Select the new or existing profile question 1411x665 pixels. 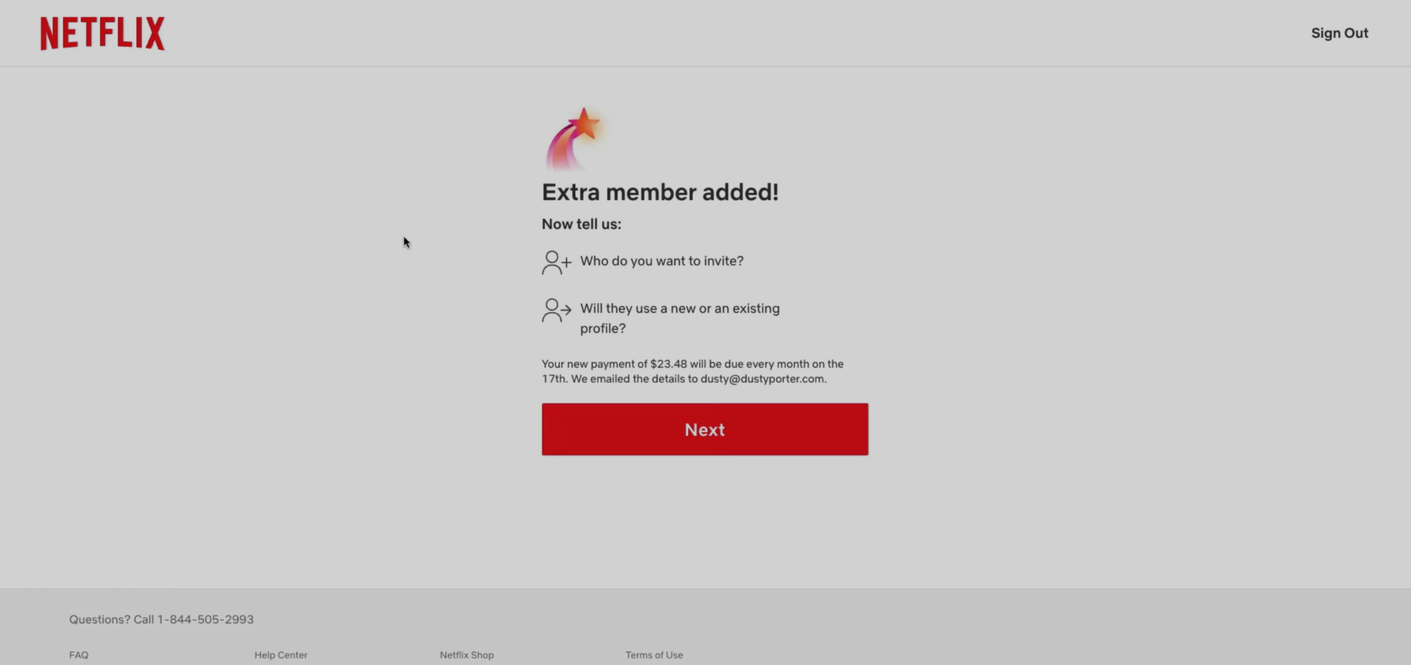coord(680,318)
